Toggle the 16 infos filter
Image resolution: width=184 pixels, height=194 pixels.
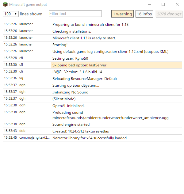click(x=144, y=14)
